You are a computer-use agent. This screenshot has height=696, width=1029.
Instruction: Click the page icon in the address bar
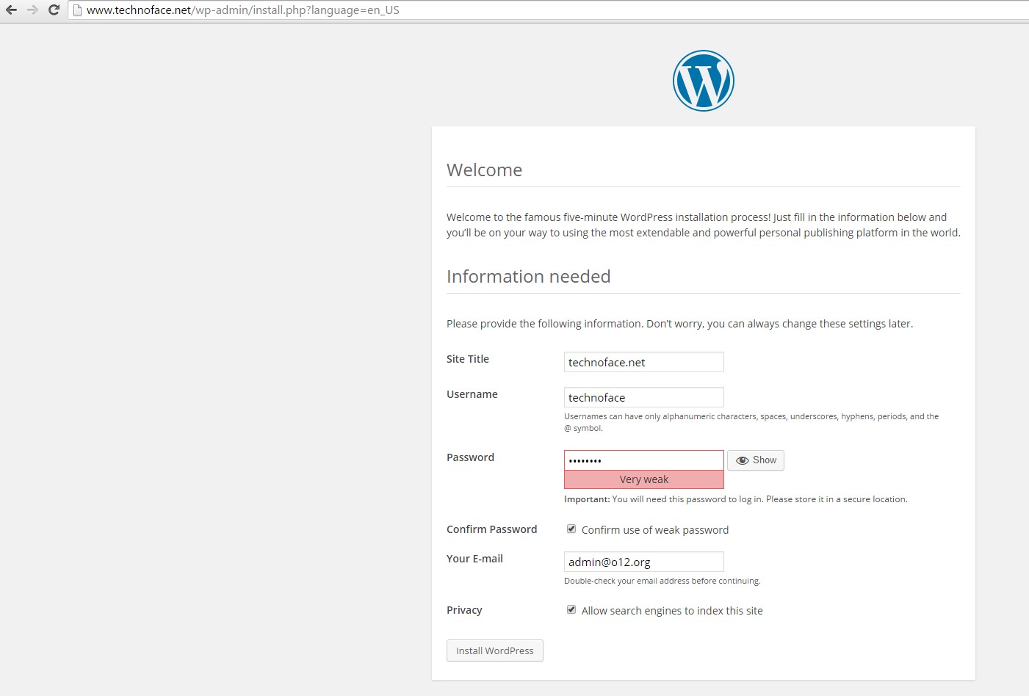(x=77, y=10)
